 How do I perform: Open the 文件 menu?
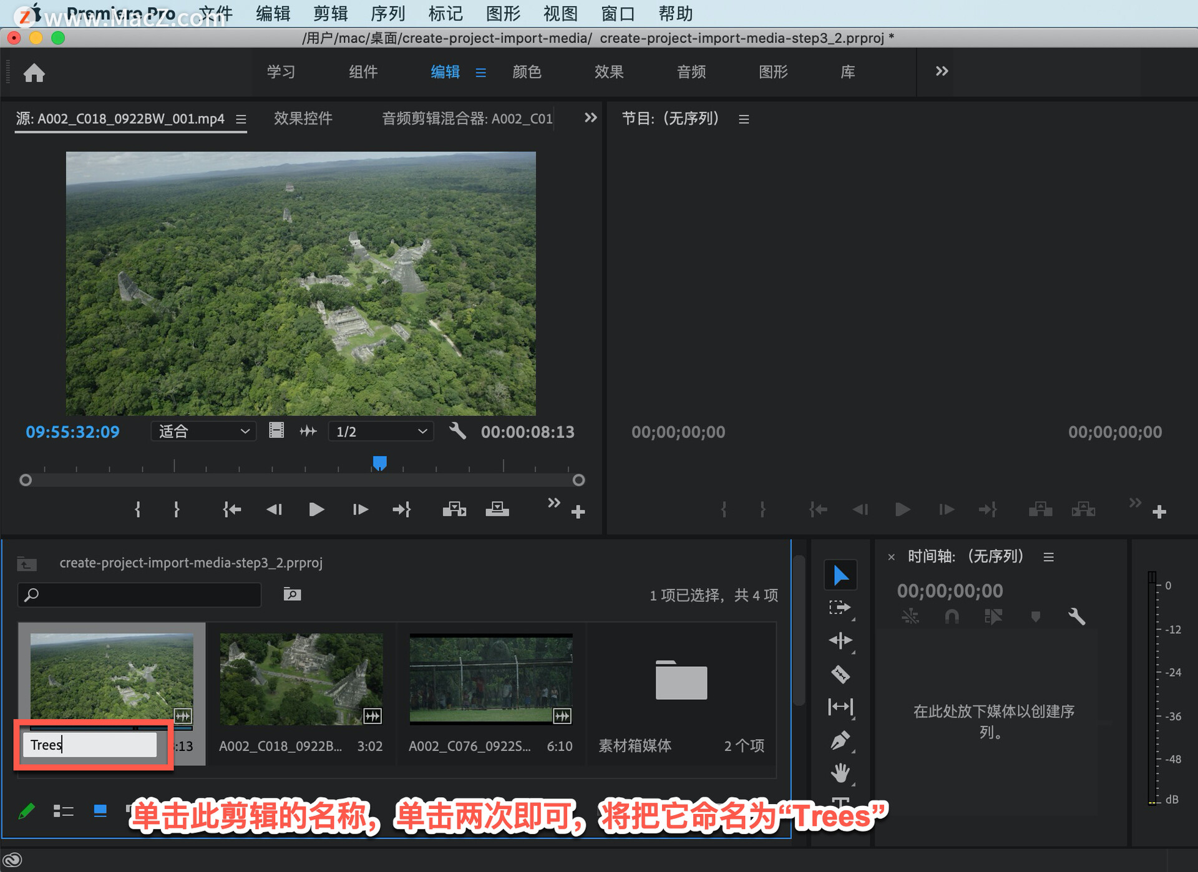216,14
